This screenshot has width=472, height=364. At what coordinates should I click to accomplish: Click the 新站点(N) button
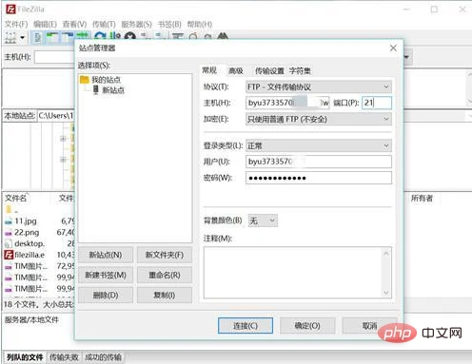point(106,255)
